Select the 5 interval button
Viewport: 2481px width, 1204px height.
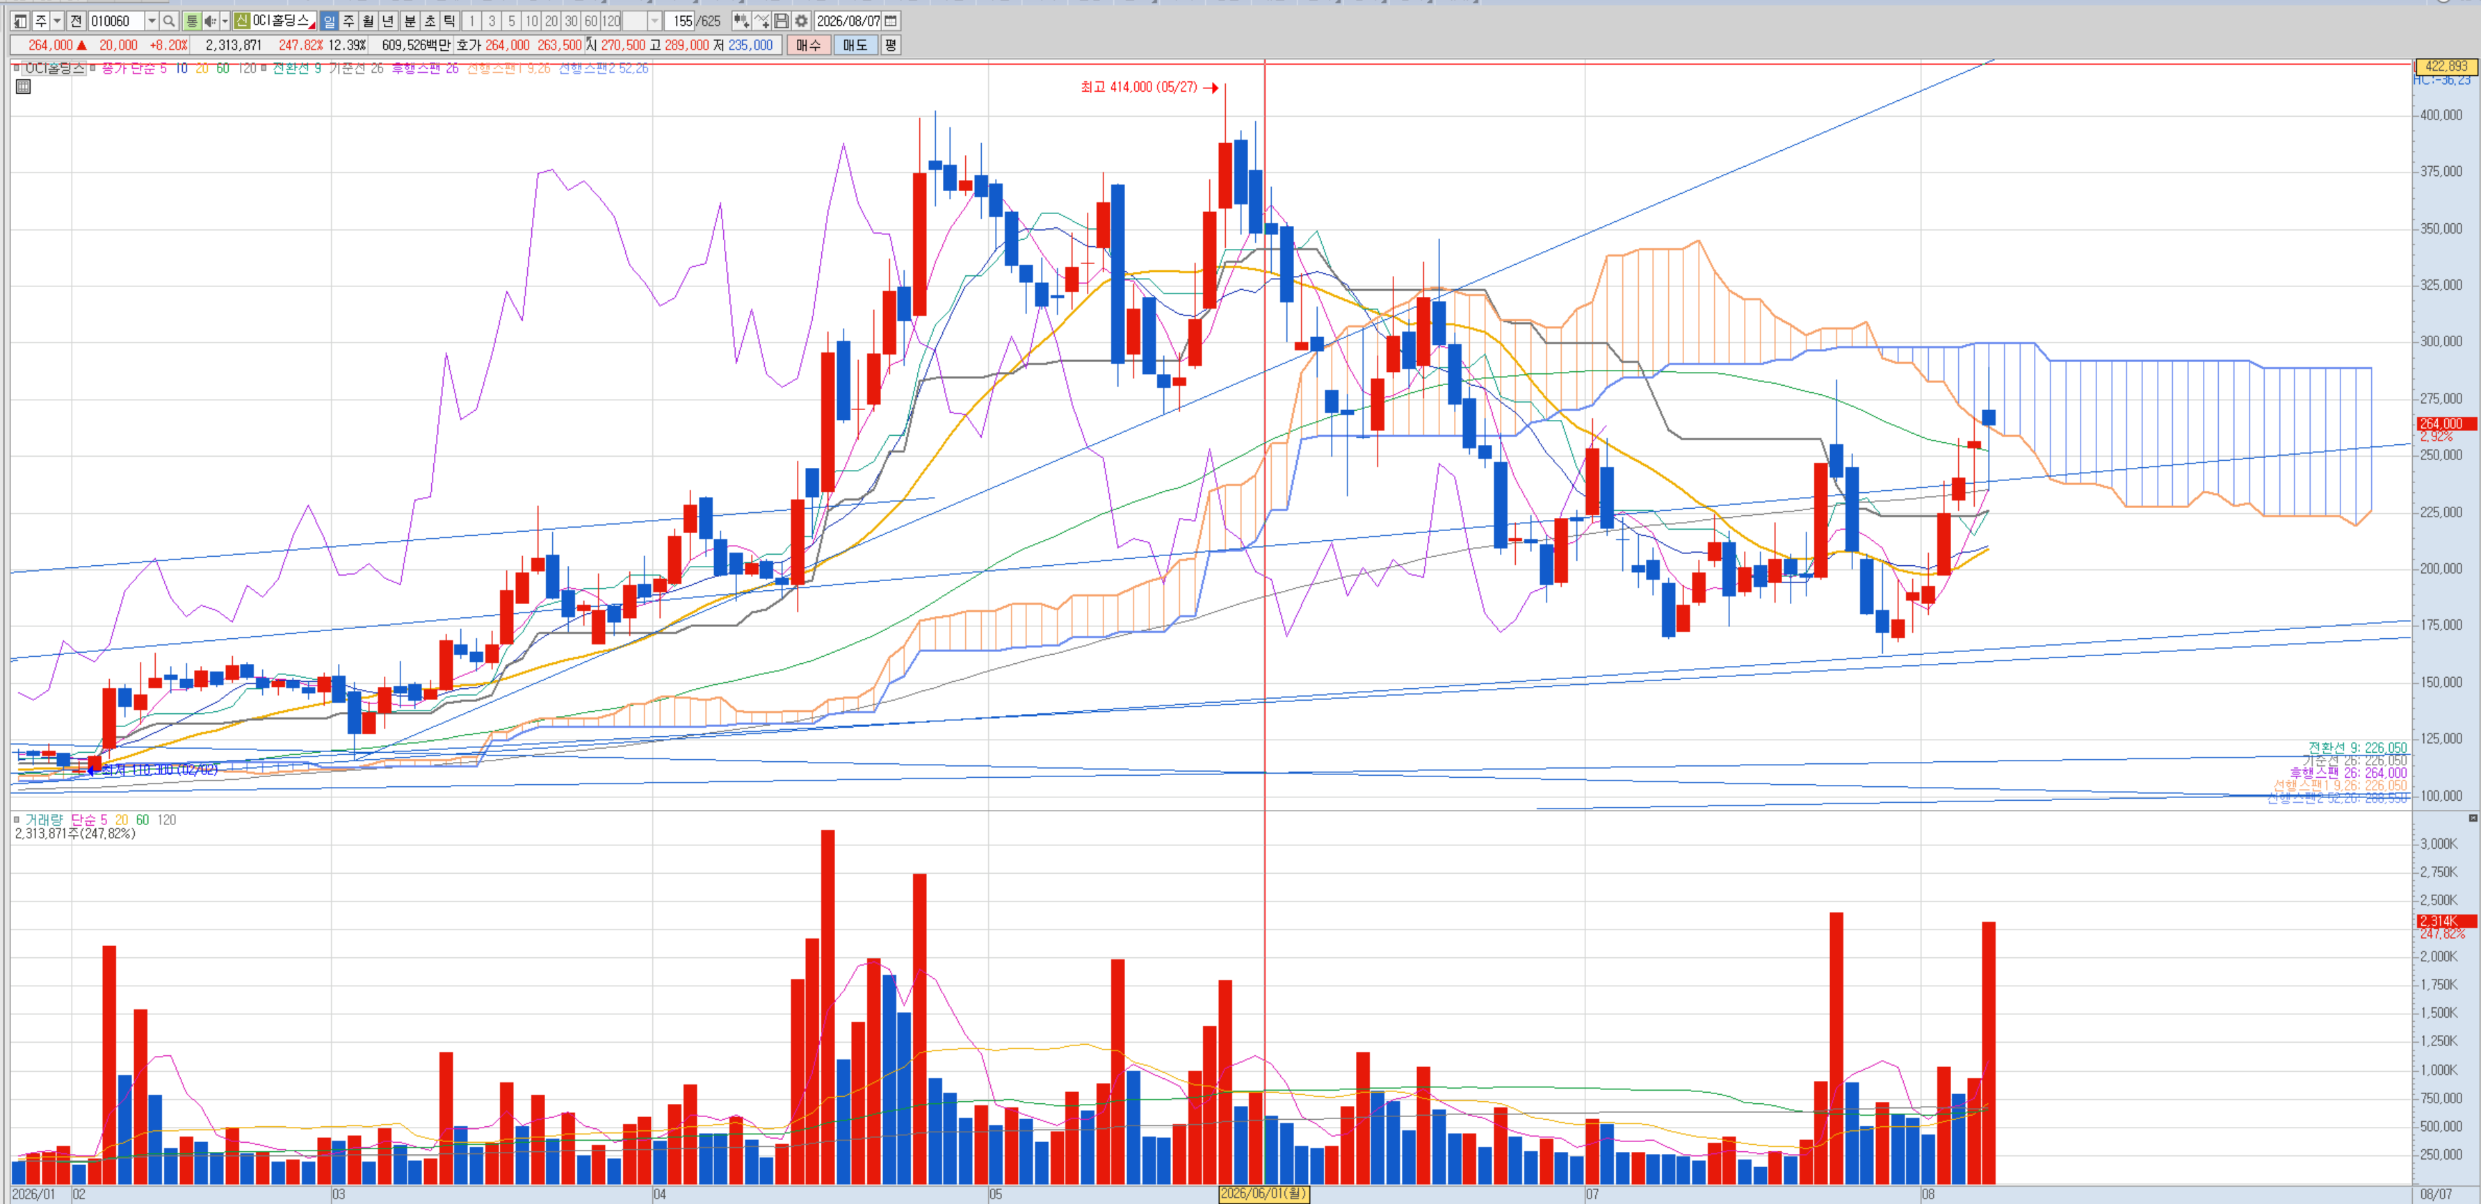click(x=511, y=21)
